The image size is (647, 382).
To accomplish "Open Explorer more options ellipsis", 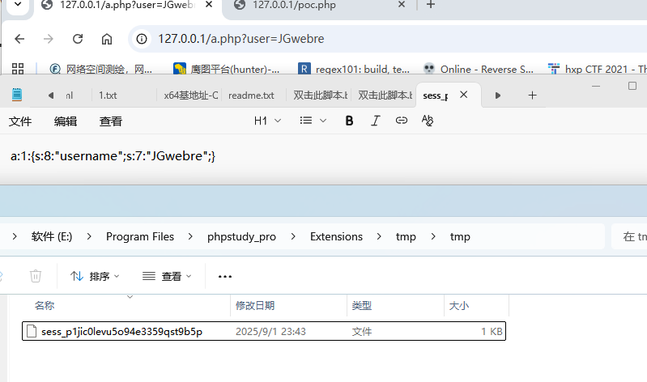I will point(225,276).
